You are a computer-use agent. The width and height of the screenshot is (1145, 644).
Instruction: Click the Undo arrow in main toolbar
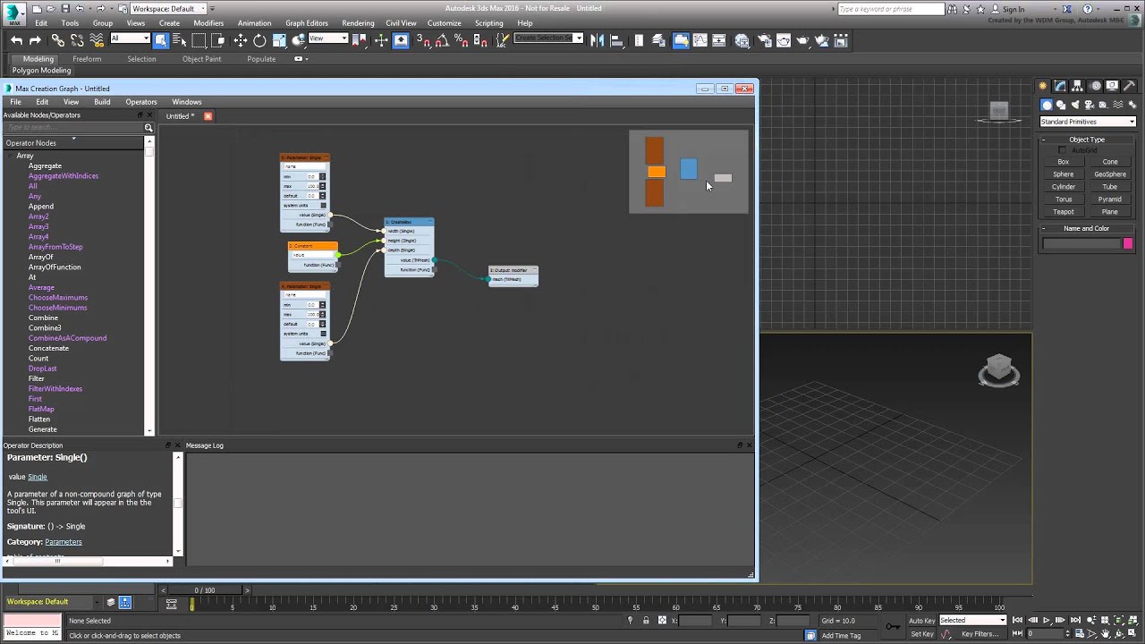click(x=16, y=40)
